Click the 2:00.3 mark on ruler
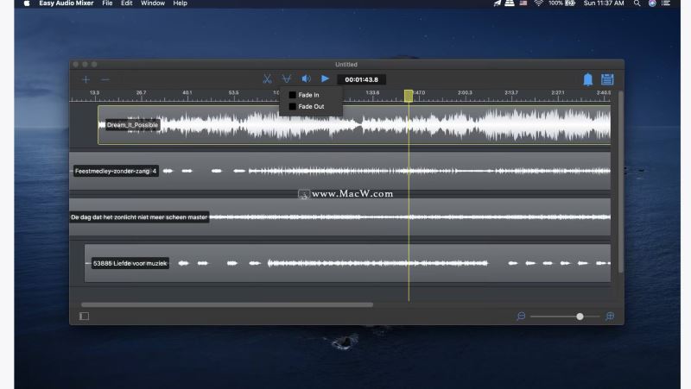 point(465,93)
